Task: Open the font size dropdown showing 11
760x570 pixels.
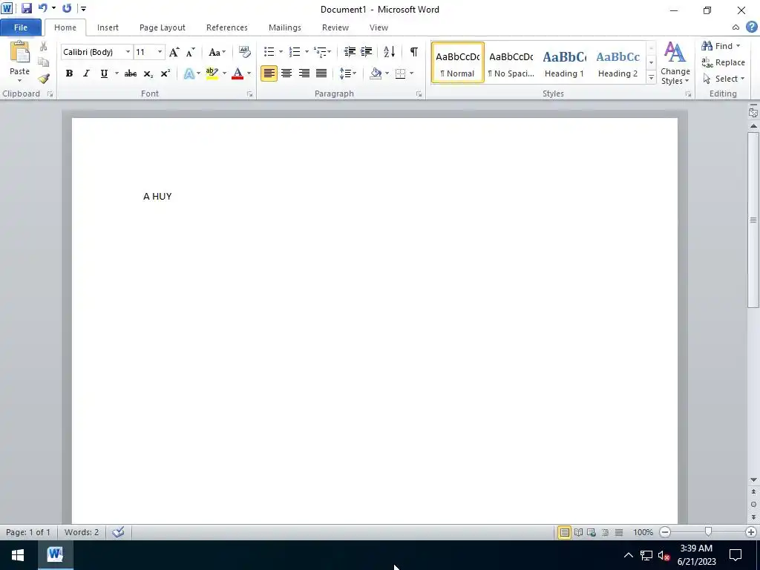Action: pyautogui.click(x=160, y=52)
